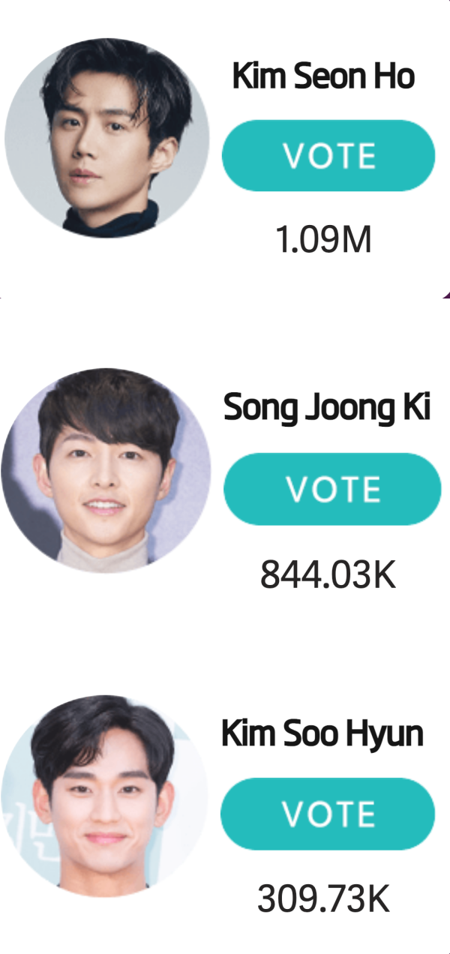
Task: Cast a vote for the top-ranked candidate
Action: coord(328,155)
